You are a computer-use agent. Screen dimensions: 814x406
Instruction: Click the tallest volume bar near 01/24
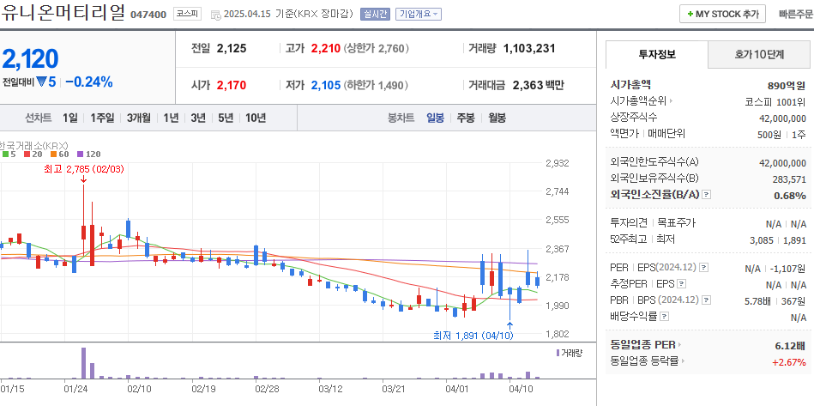click(83, 363)
